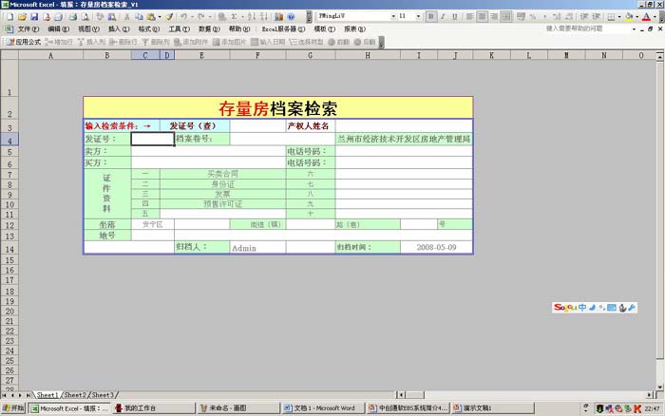Toggle Bold formatting
Image resolution: width=665 pixels, height=416 pixels.
[430, 16]
